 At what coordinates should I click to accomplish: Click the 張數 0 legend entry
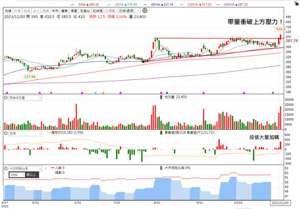click(x=60, y=173)
